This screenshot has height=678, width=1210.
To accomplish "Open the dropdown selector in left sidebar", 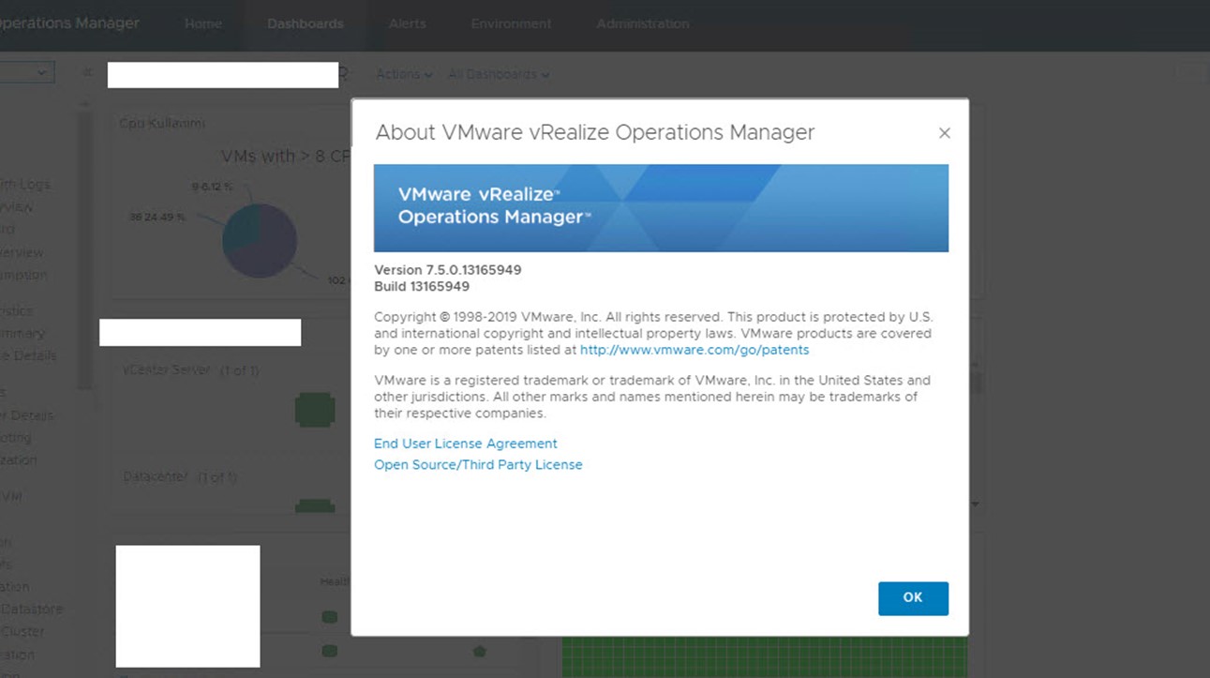I will click(x=27, y=72).
